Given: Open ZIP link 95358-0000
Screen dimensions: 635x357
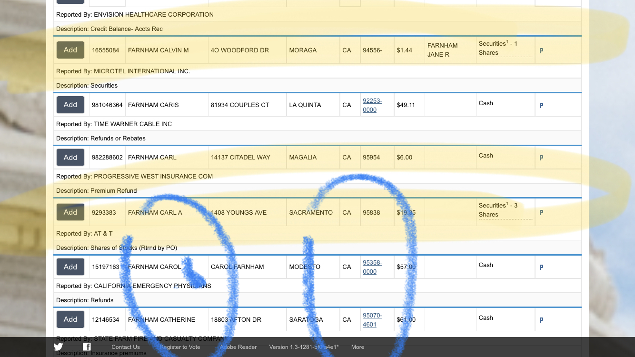Looking at the screenshot, I should 372,267.
